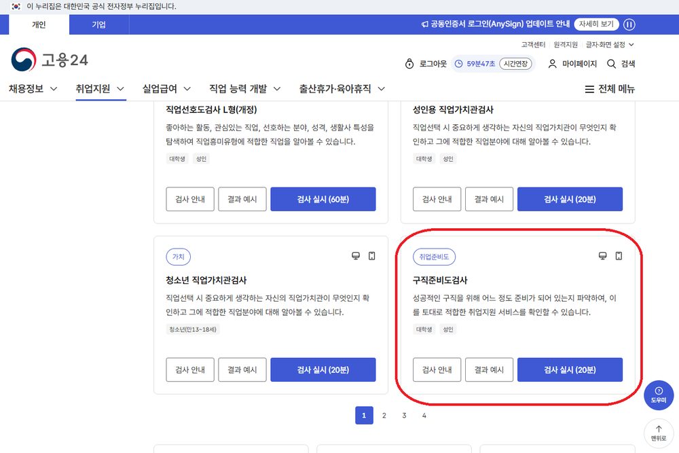Expand the 직업 능력 개발 menu

[x=245, y=89]
